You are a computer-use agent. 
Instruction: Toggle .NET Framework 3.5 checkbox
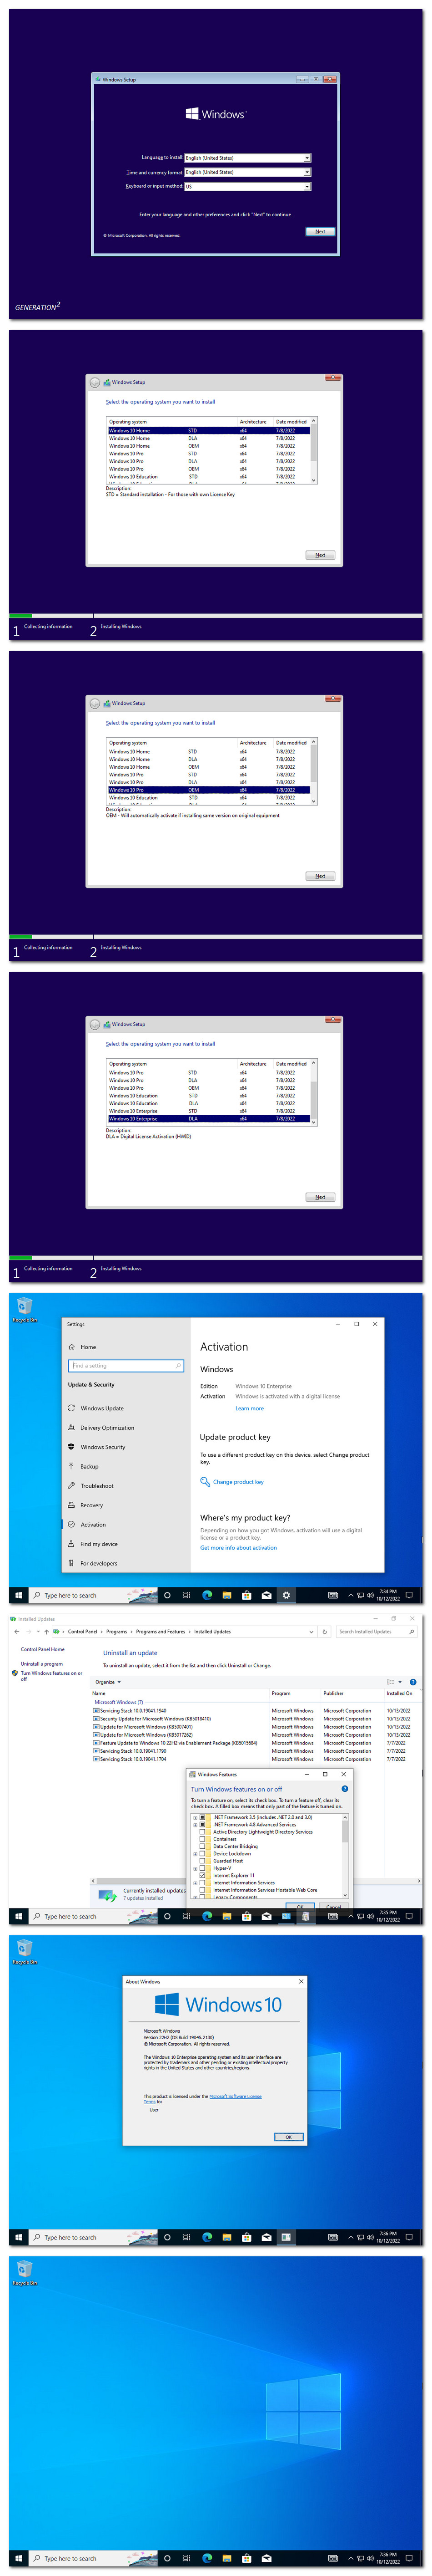pyautogui.click(x=202, y=1817)
